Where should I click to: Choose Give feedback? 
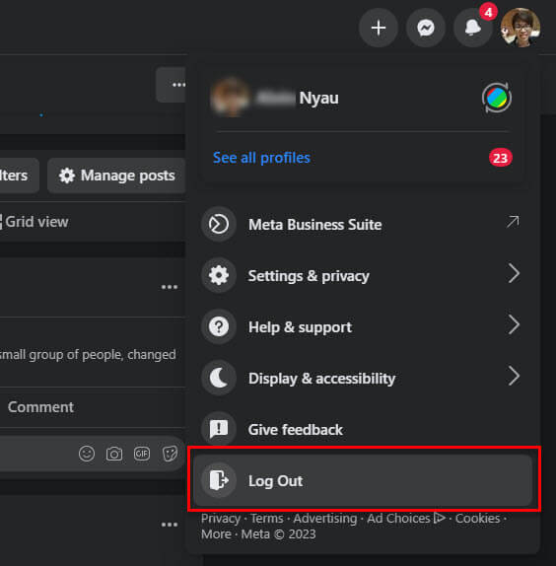click(x=363, y=429)
